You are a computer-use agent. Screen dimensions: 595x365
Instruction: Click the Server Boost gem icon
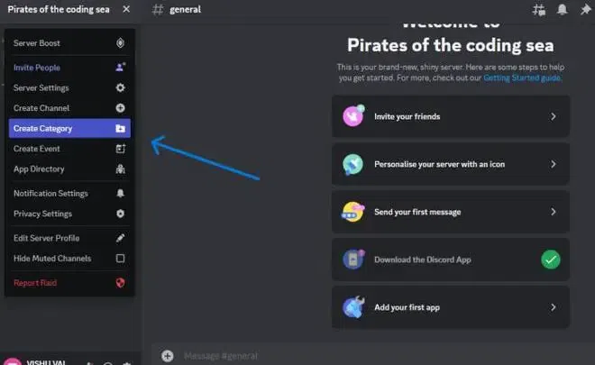click(120, 43)
